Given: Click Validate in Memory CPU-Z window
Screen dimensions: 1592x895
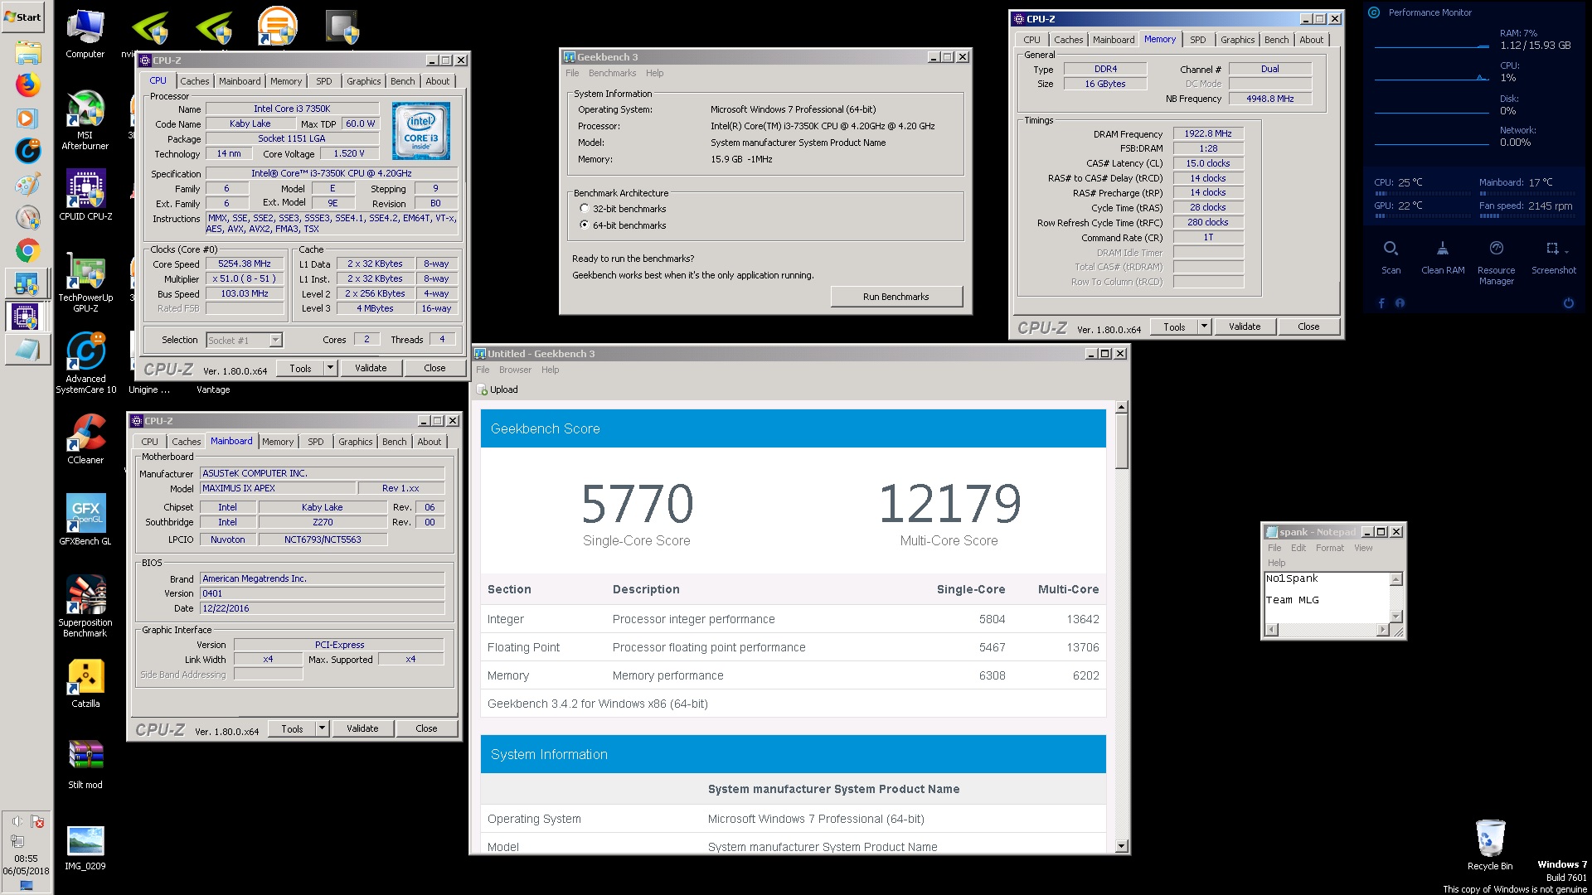Looking at the screenshot, I should coord(1245,327).
